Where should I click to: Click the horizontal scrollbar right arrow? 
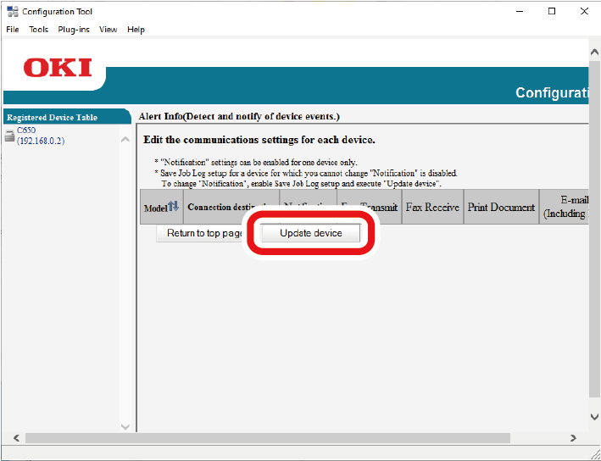[574, 438]
